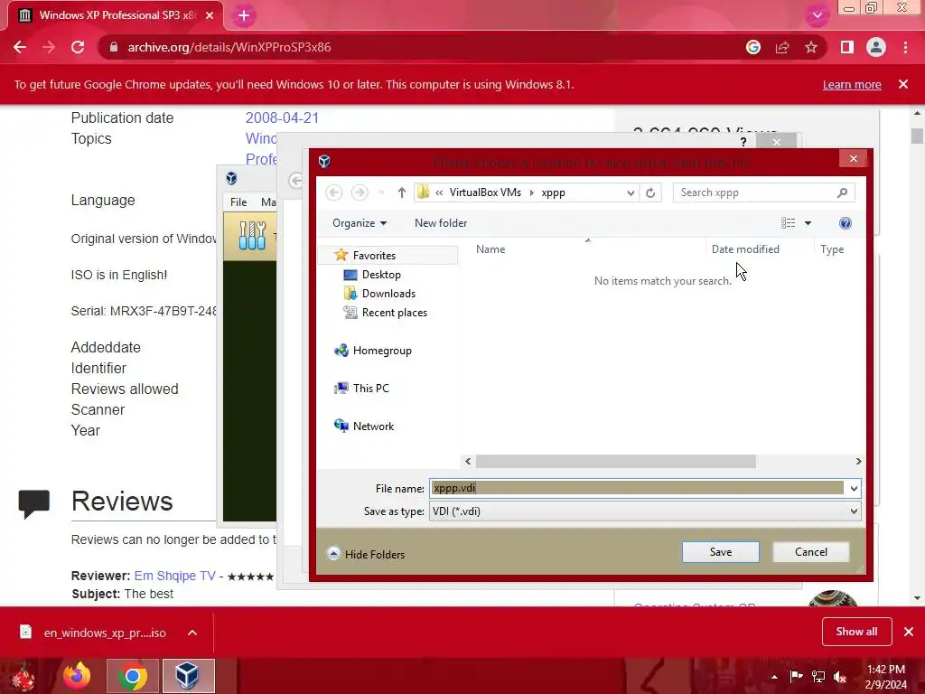Click muted volume tray icon
Image resolution: width=925 pixels, height=694 pixels.
[x=840, y=677]
